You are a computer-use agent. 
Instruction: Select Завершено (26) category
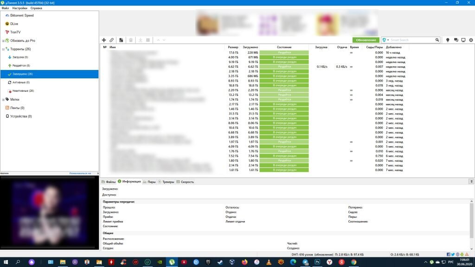click(x=49, y=74)
